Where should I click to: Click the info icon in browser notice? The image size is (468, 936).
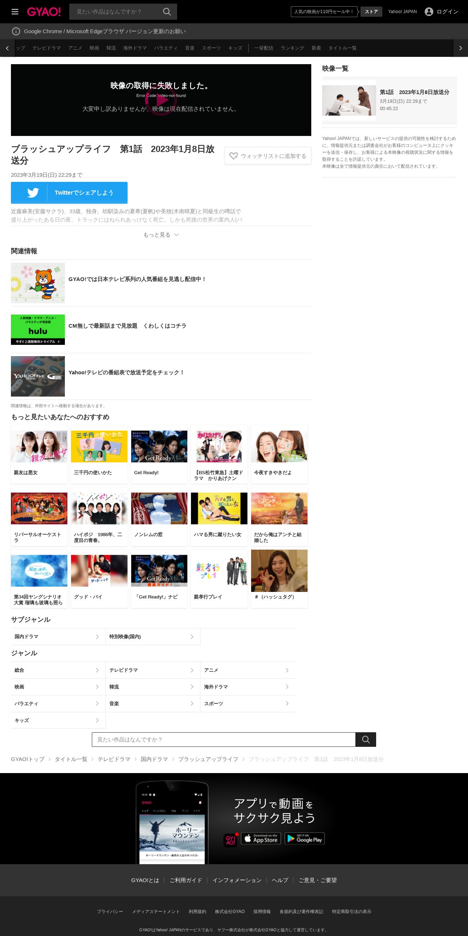coord(16,31)
